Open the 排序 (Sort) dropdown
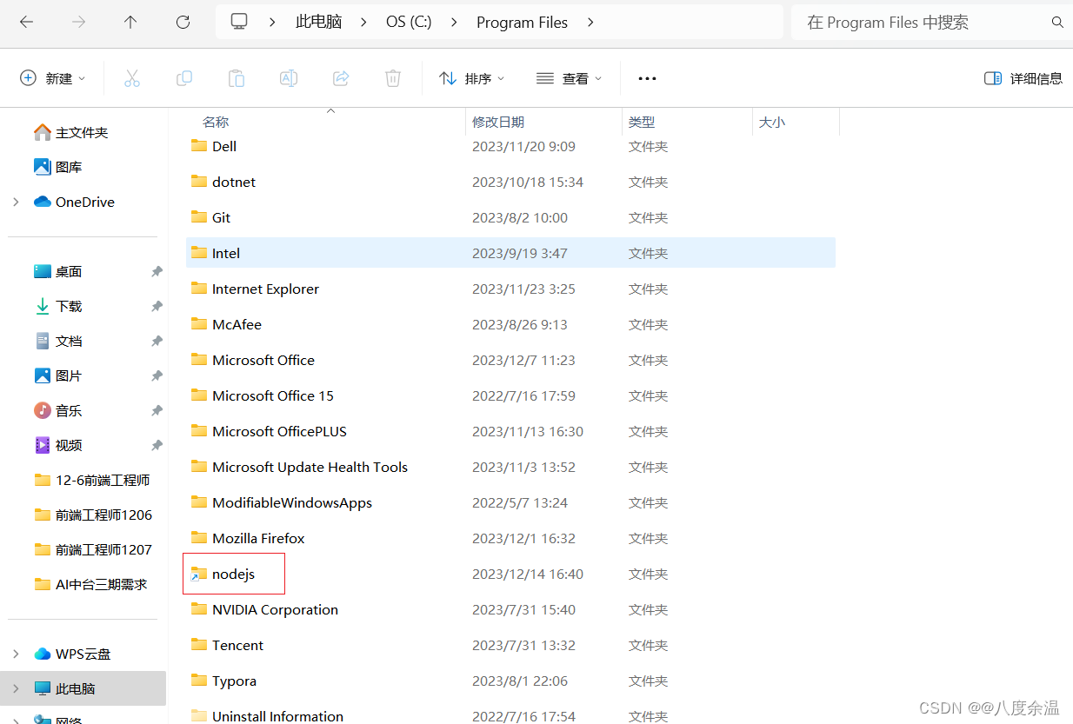 pos(472,78)
